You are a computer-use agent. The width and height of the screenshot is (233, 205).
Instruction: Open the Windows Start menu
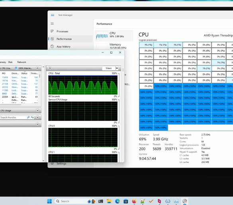pos(49,201)
